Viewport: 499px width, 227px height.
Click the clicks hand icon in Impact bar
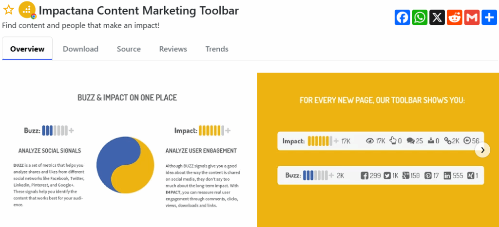(393, 140)
